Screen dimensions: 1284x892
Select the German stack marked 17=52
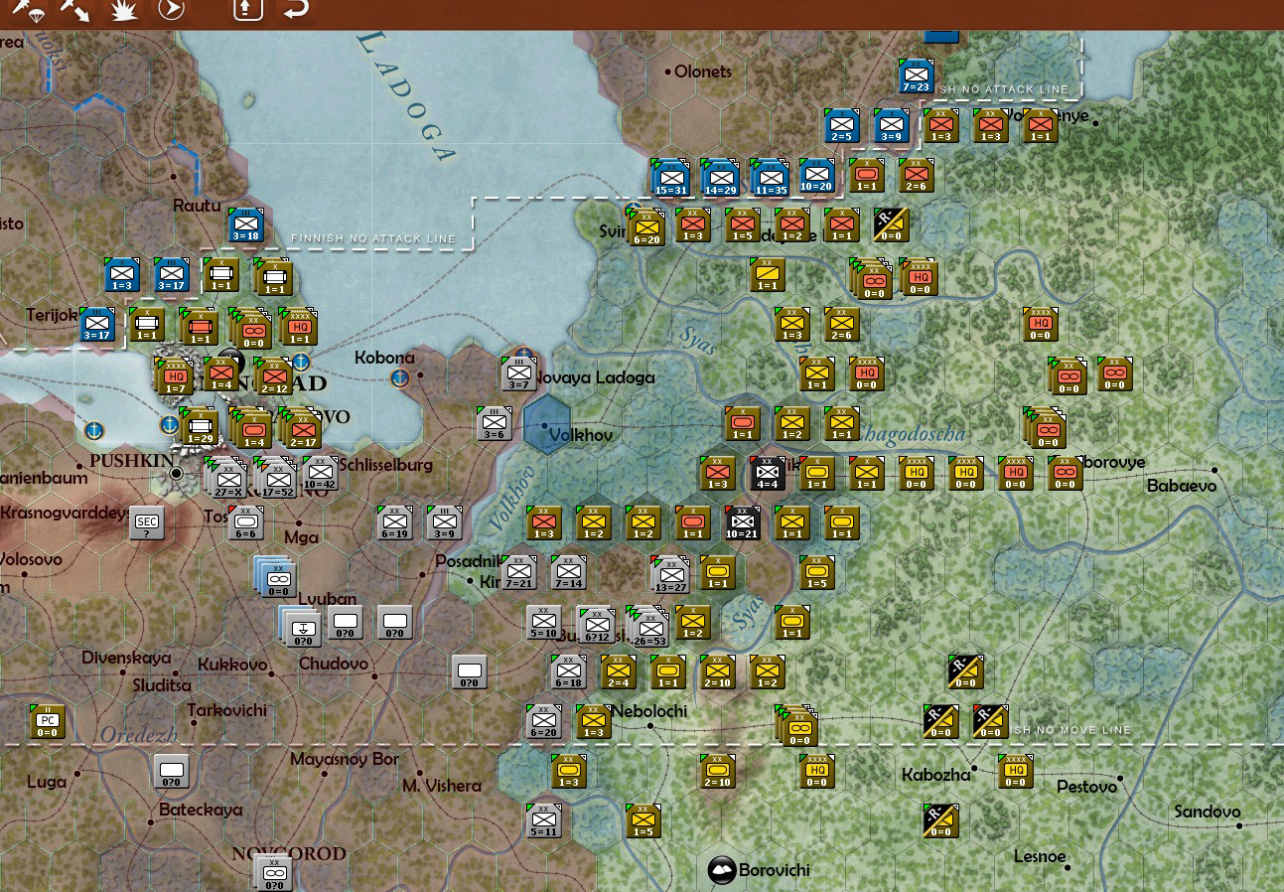(x=277, y=478)
